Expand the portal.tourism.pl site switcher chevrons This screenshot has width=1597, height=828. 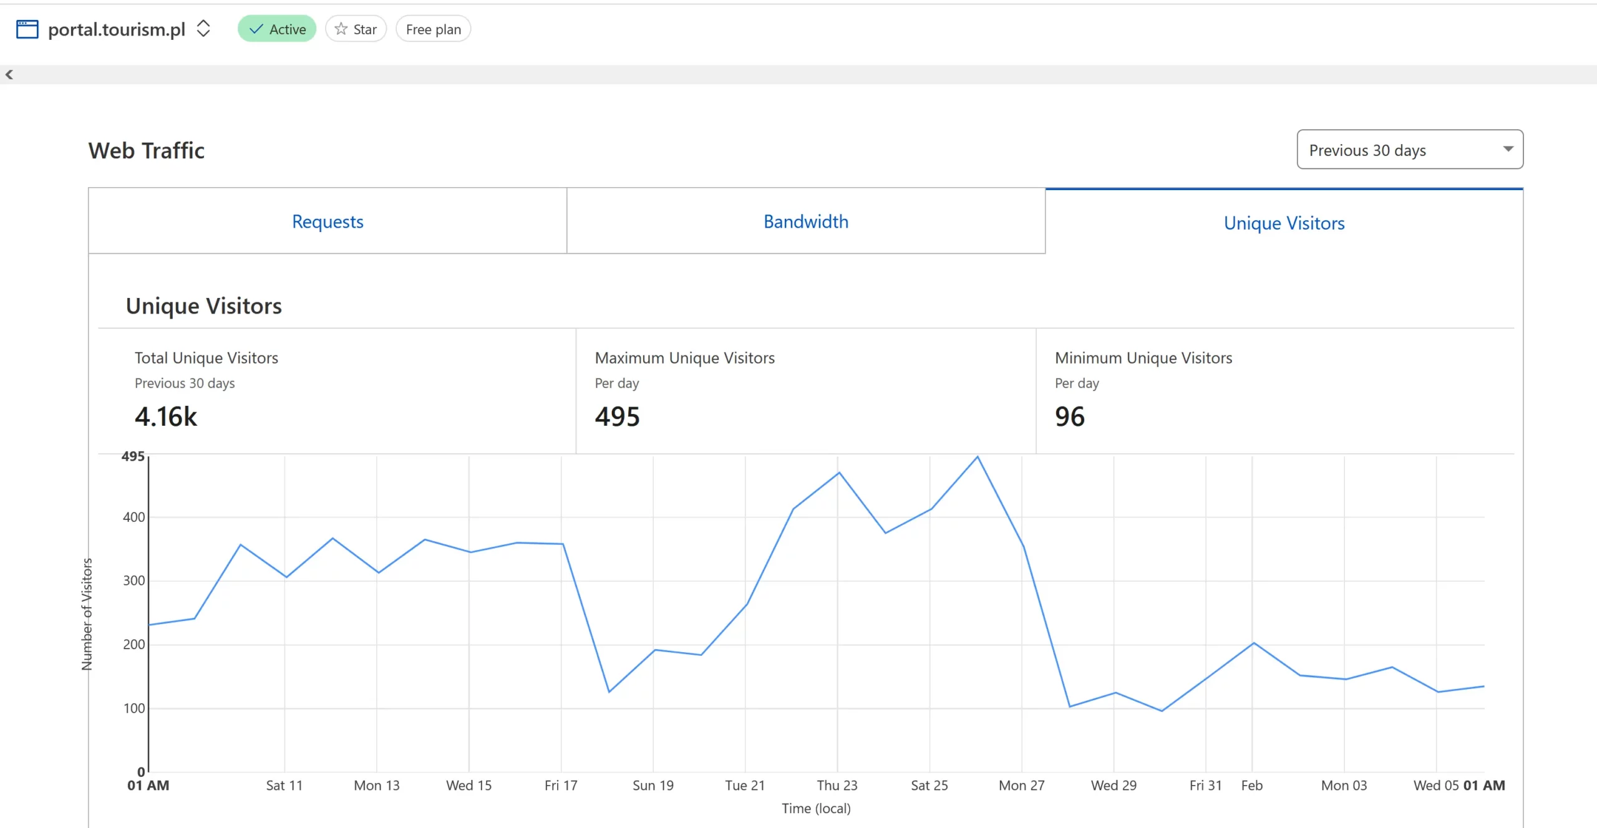click(203, 29)
